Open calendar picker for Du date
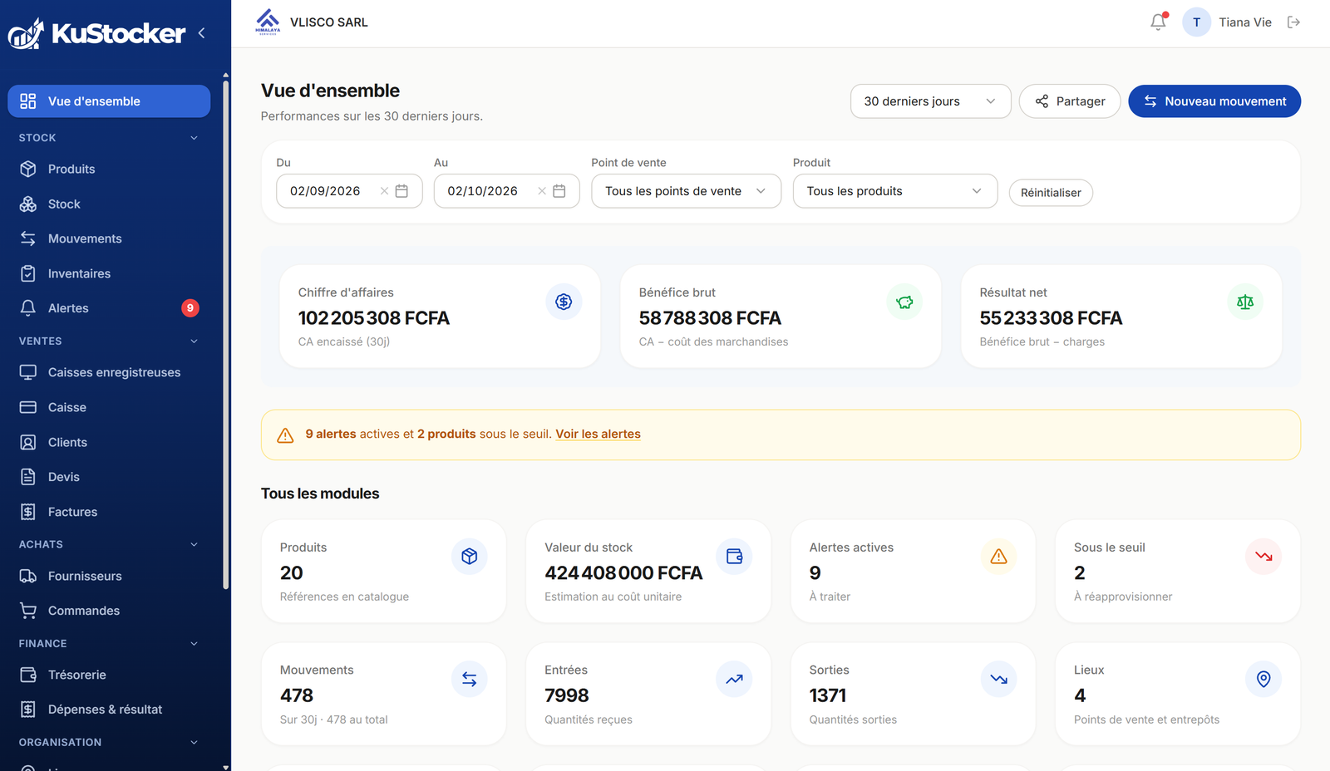Viewport: 1330px width, 771px height. [x=401, y=191]
